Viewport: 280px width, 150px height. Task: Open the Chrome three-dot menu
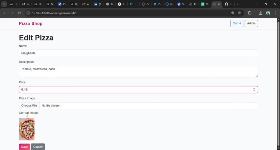coord(276,13)
